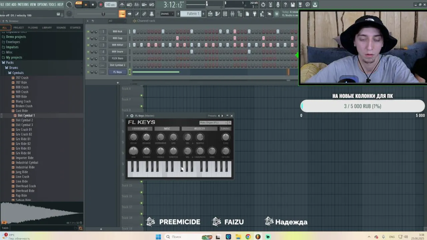Click the tempo tapper icon
Viewport: 427px width, 240px height.
tap(262, 14)
